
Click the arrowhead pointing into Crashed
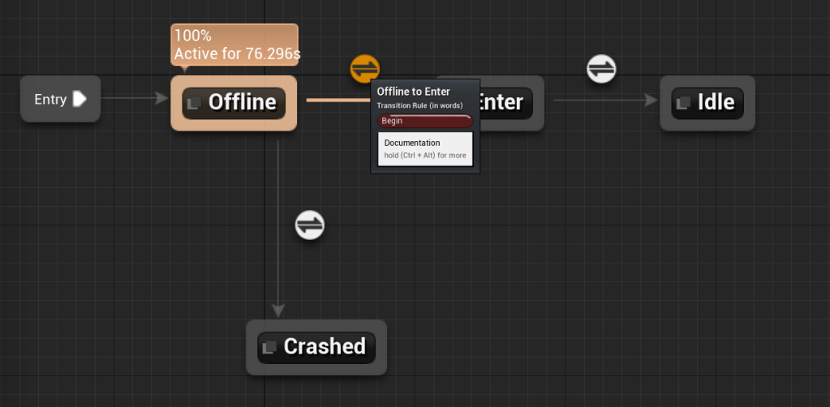coord(278,311)
